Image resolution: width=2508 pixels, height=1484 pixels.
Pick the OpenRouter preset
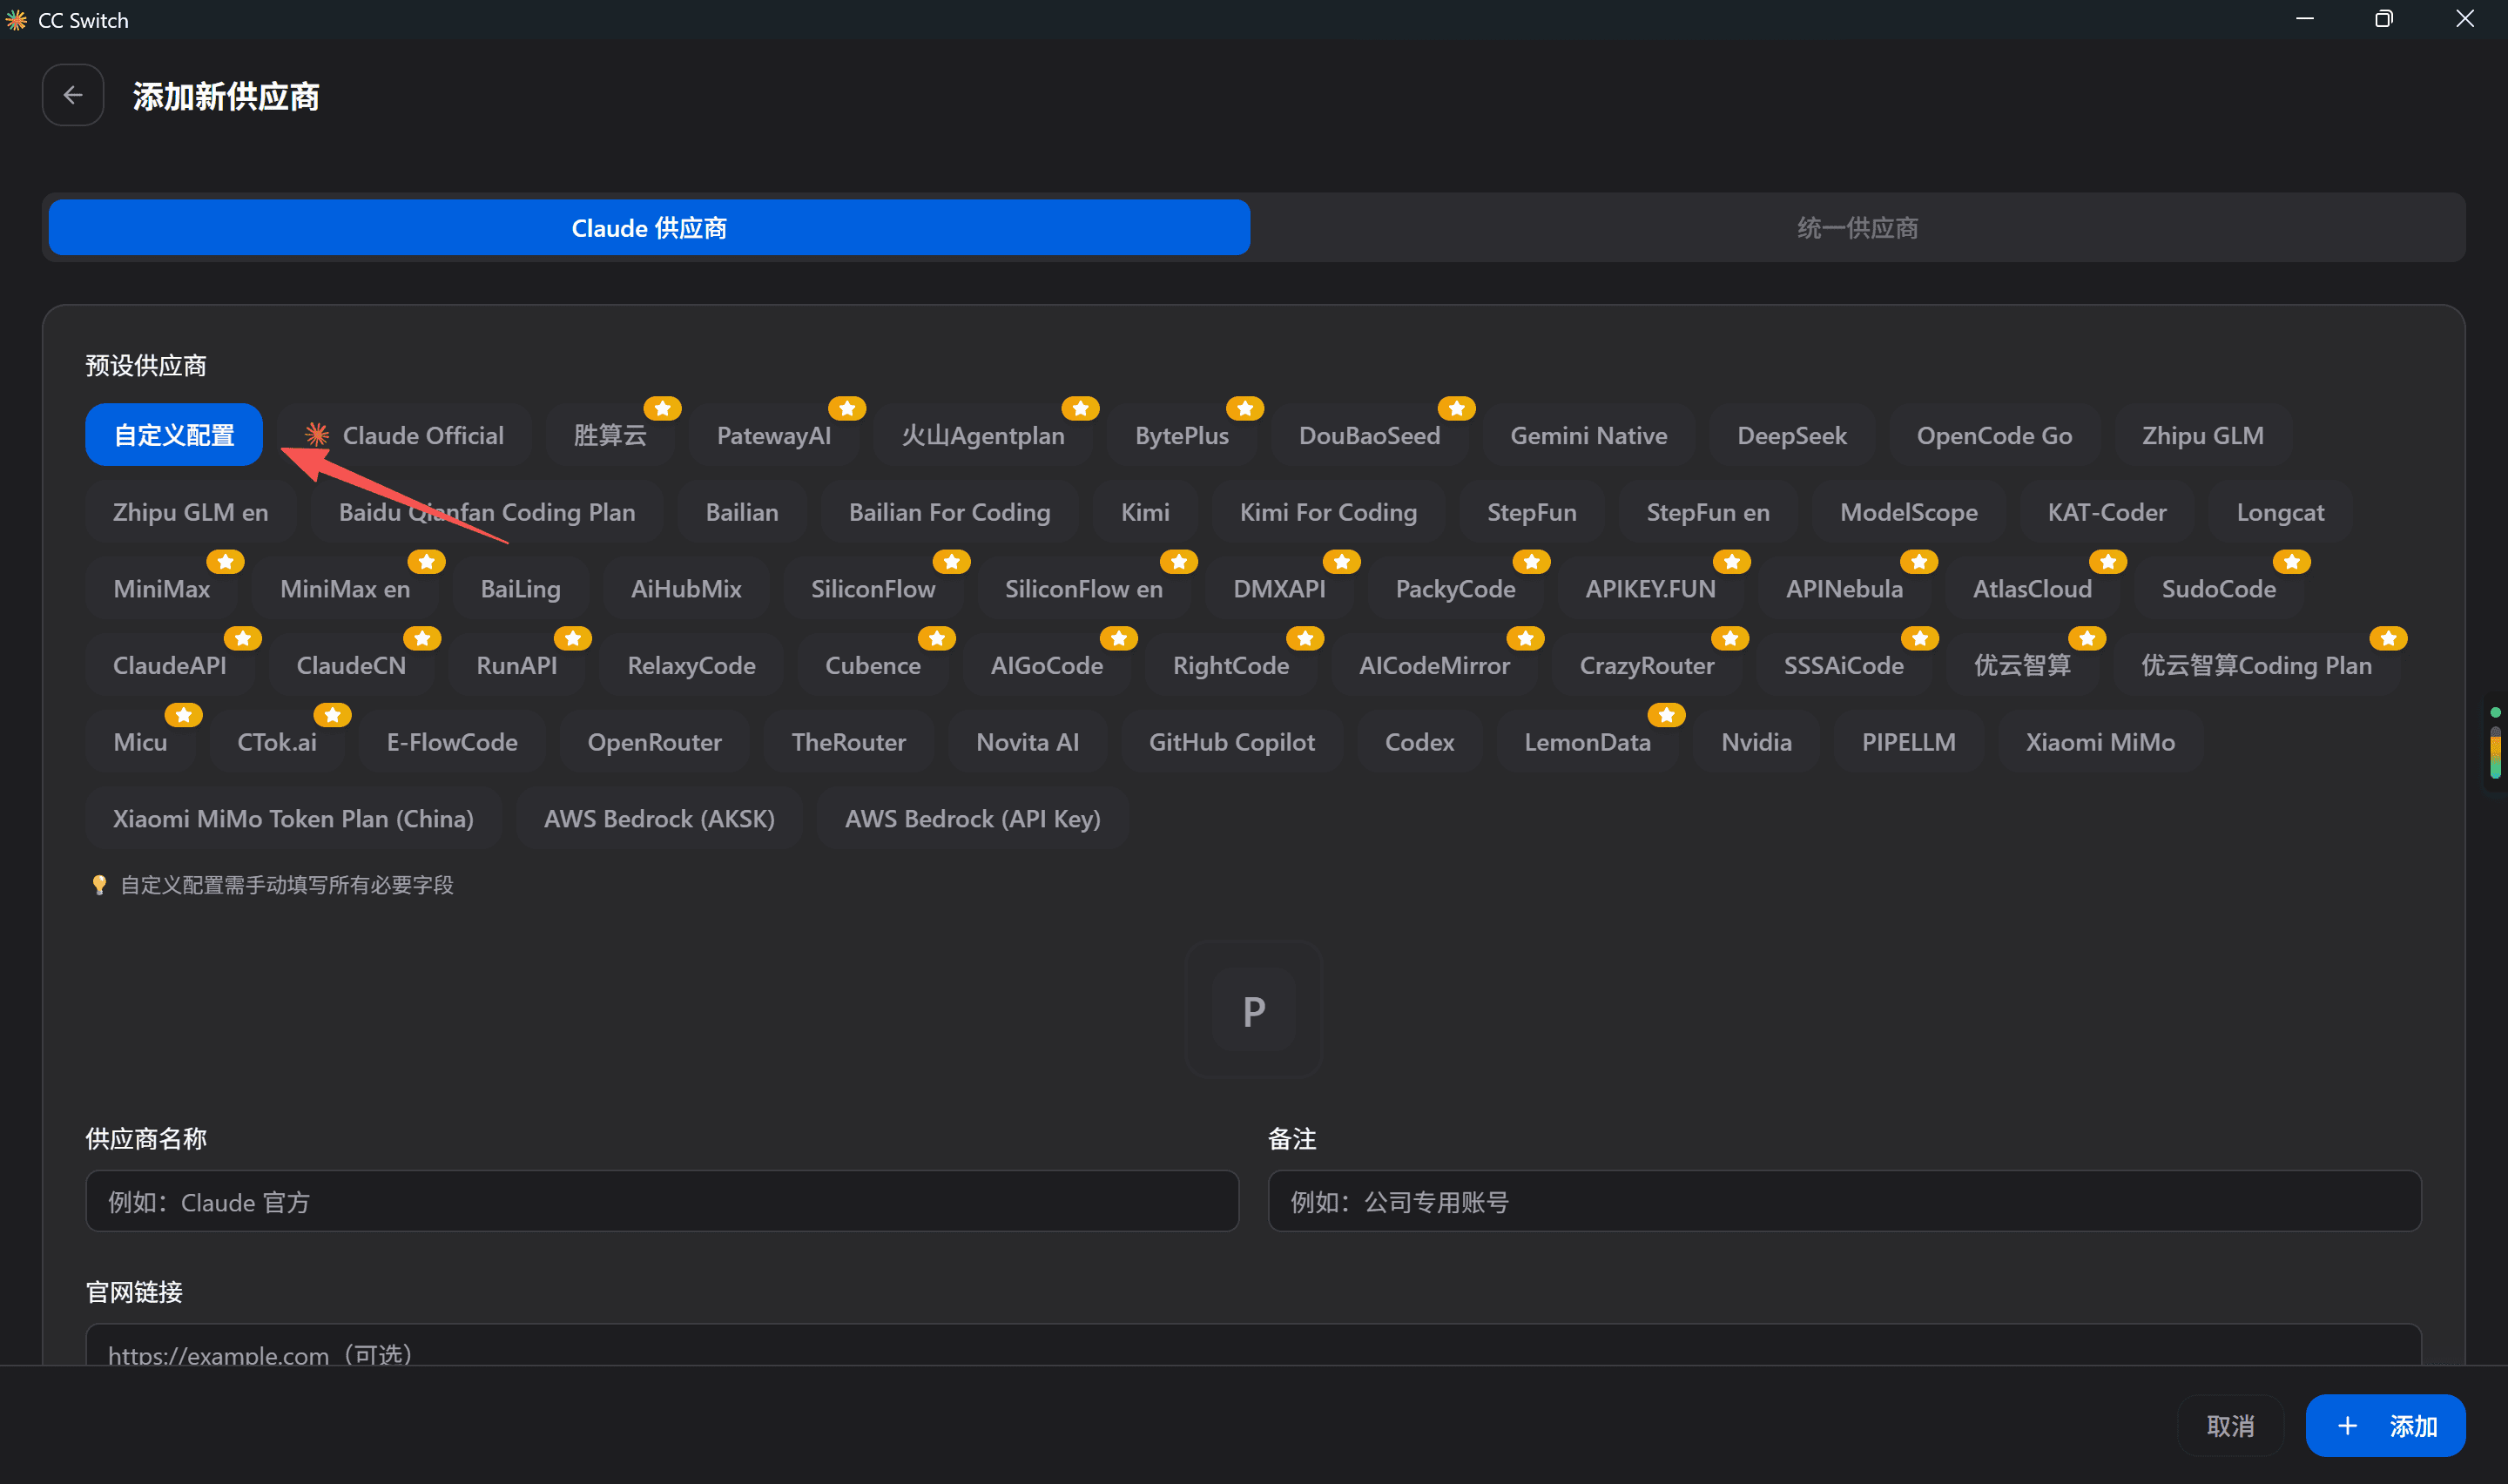coord(655,742)
